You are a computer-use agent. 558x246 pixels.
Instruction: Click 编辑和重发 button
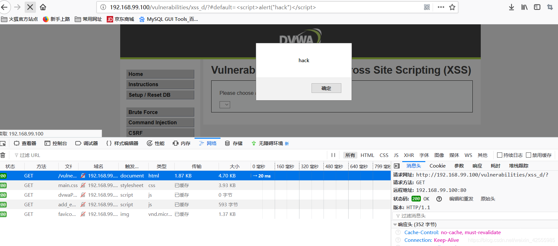(461, 199)
